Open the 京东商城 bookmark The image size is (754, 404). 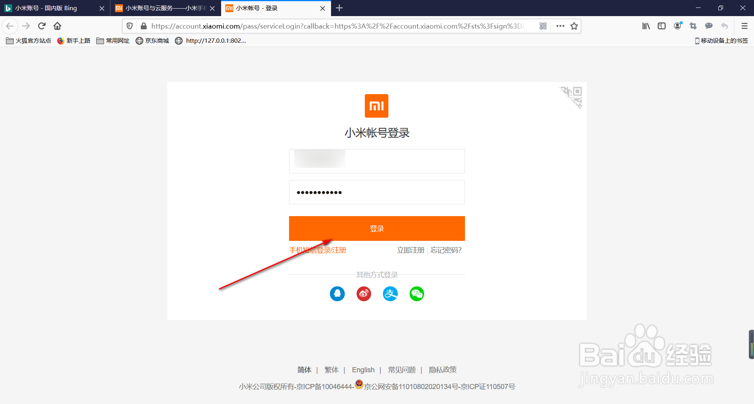point(152,41)
